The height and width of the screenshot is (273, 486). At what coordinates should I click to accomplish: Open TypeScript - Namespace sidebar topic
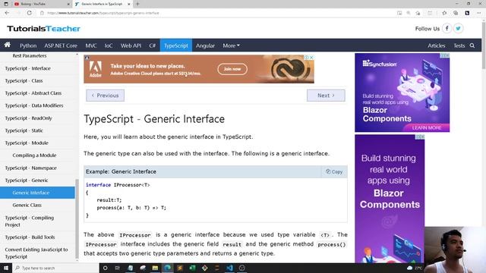click(x=30, y=168)
